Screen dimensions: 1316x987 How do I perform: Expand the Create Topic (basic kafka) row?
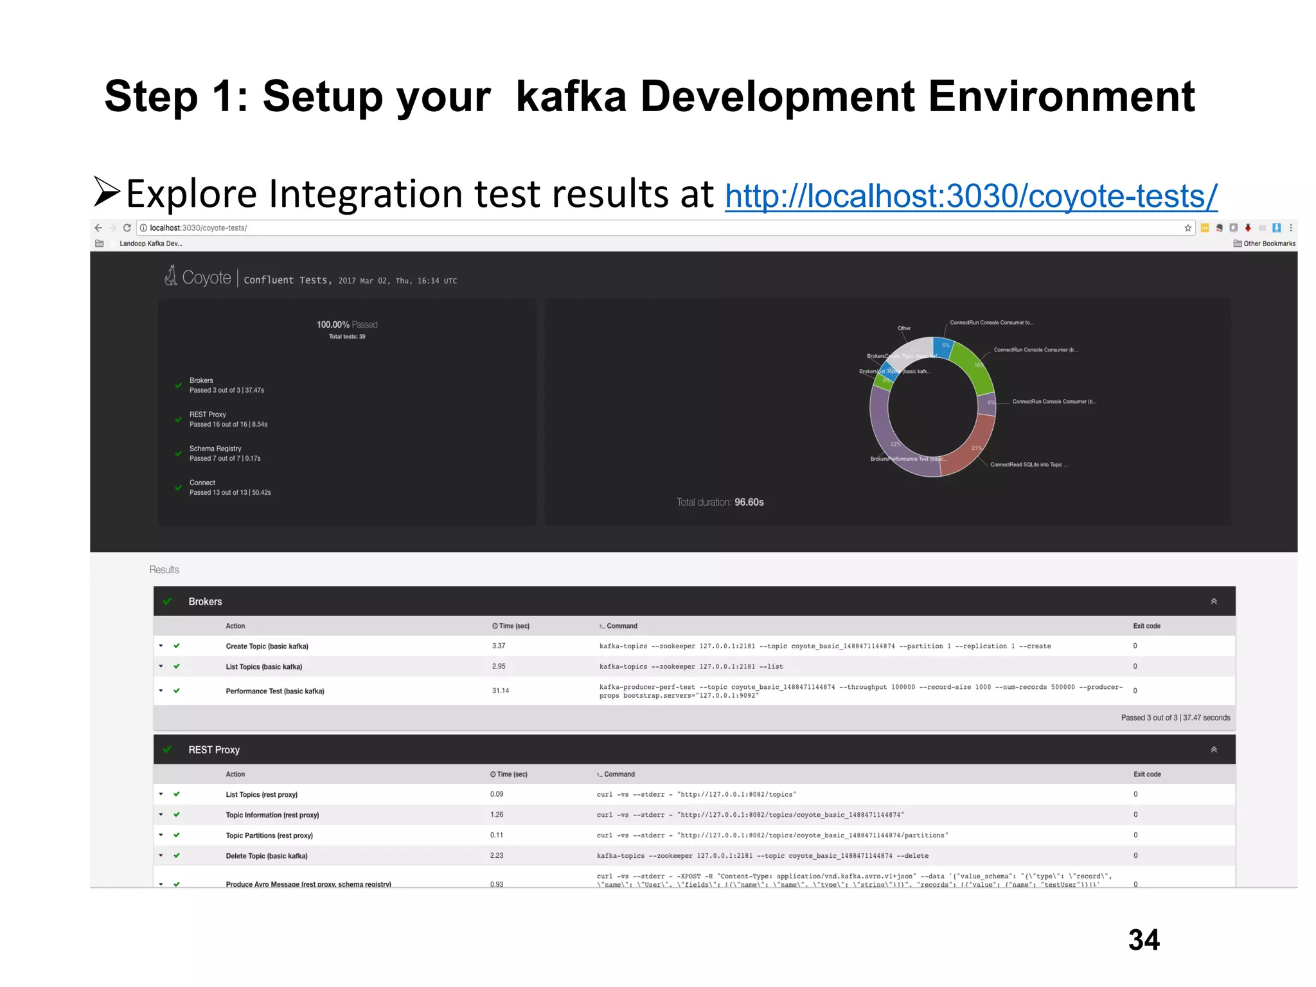click(x=161, y=646)
